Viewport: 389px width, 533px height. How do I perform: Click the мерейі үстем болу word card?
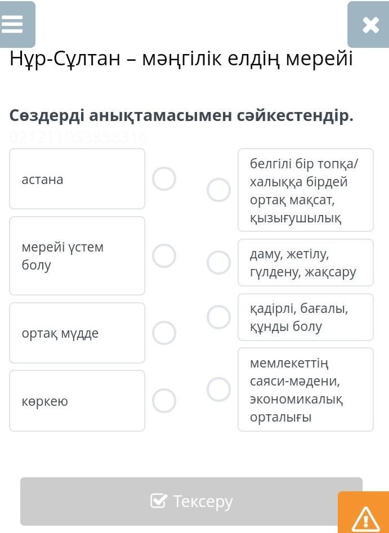click(77, 256)
